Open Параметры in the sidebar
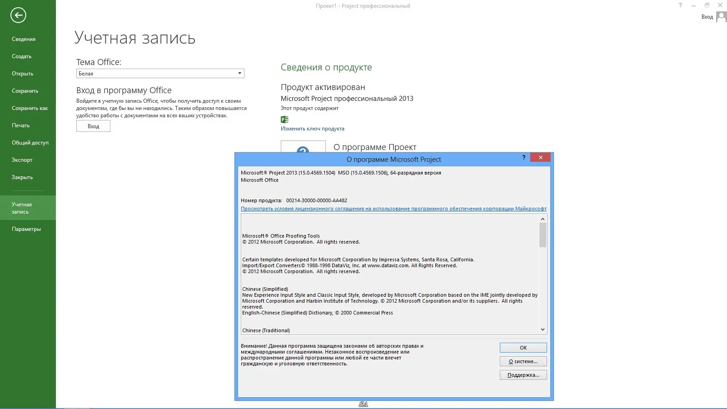Viewport: 727px width, 409px height. click(x=26, y=229)
